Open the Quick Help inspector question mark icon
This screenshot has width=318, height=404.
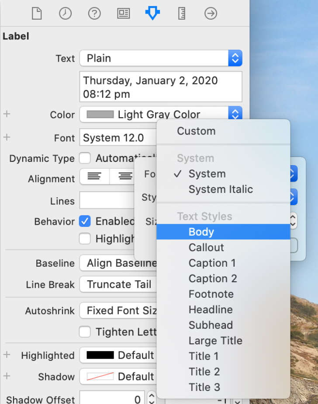pyautogui.click(x=94, y=13)
